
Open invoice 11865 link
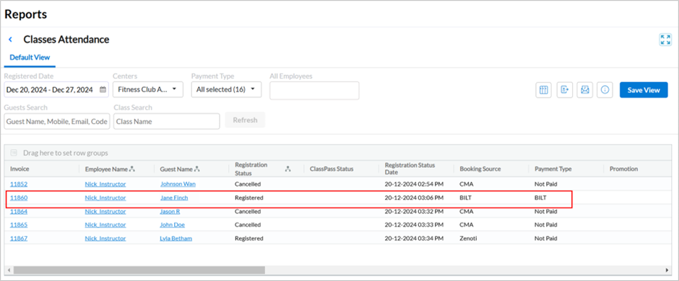click(19, 225)
